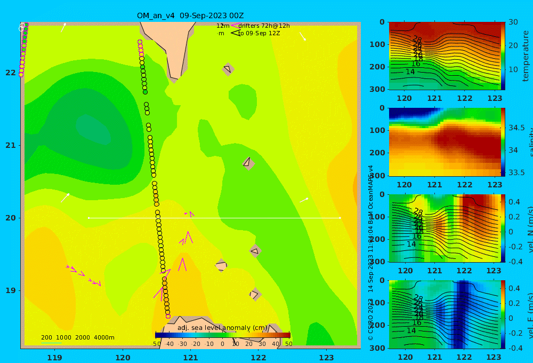Click the 'drifters 72h@12h' legend text
The image size is (533, 363).
coord(264,26)
